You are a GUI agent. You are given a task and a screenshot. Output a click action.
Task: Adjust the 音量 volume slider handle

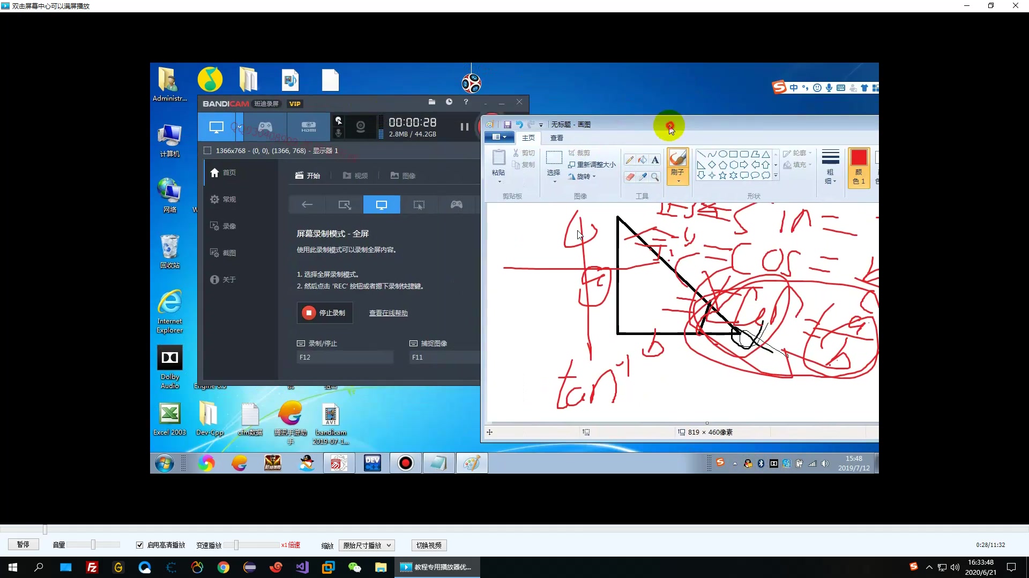tap(93, 545)
